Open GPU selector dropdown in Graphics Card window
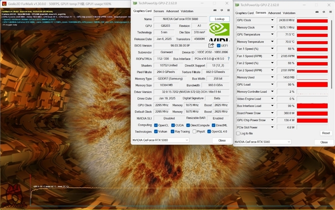Viewport: 335px width, 210px height. click(160, 140)
